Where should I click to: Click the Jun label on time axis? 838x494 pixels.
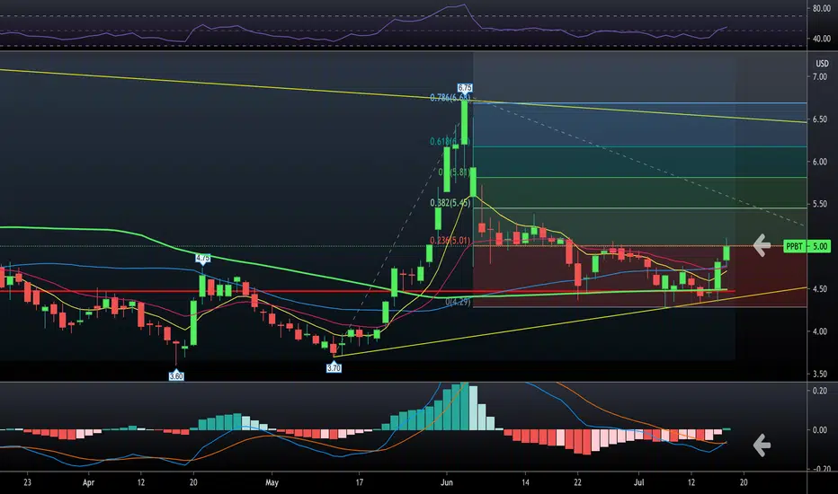[x=447, y=482]
